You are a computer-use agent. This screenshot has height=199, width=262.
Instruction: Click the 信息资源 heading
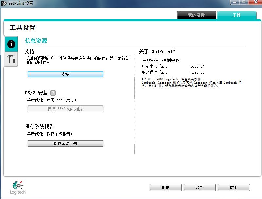[36, 41]
